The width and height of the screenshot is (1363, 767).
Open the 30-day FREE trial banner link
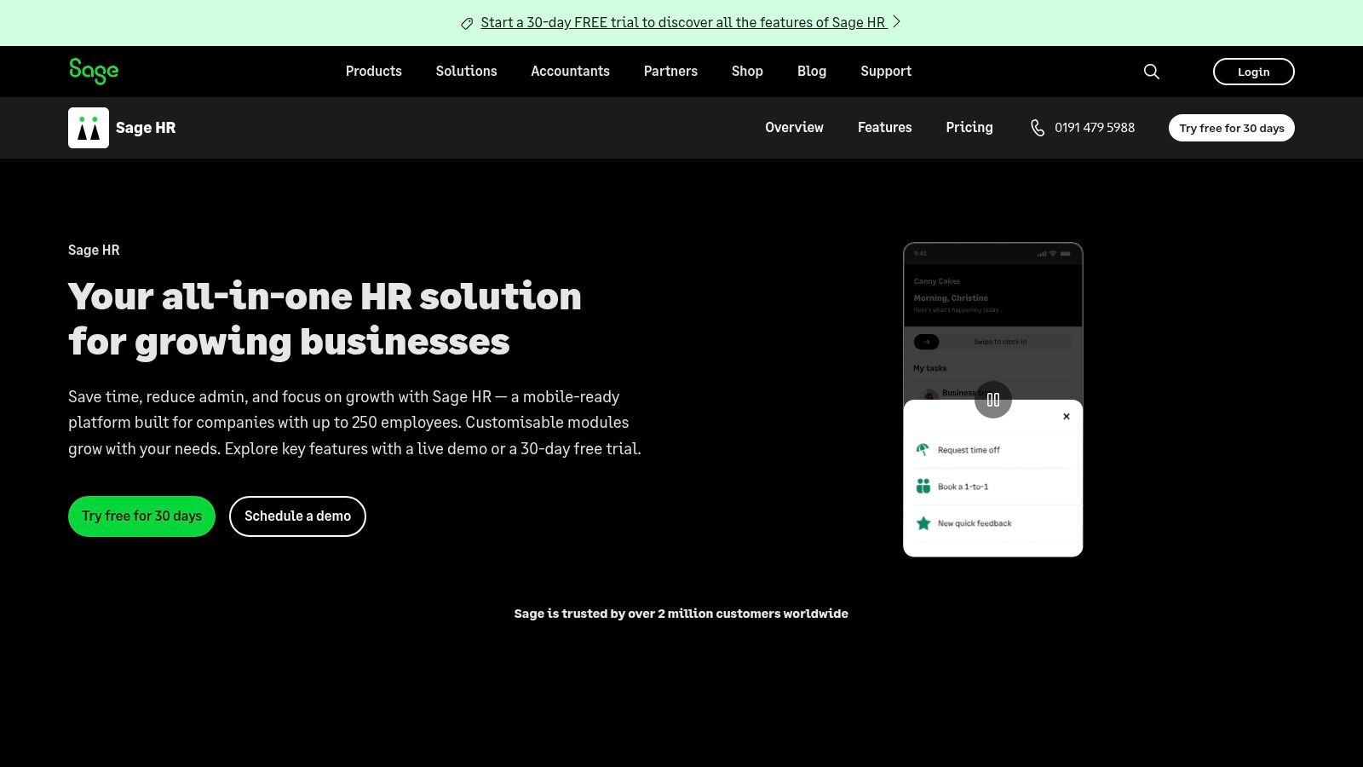pos(683,23)
